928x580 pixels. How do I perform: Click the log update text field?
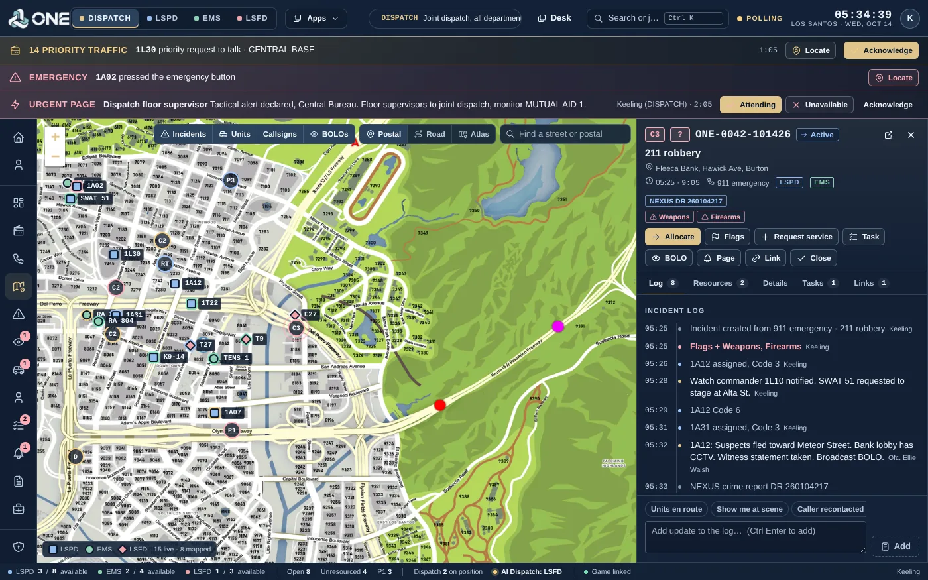756,537
